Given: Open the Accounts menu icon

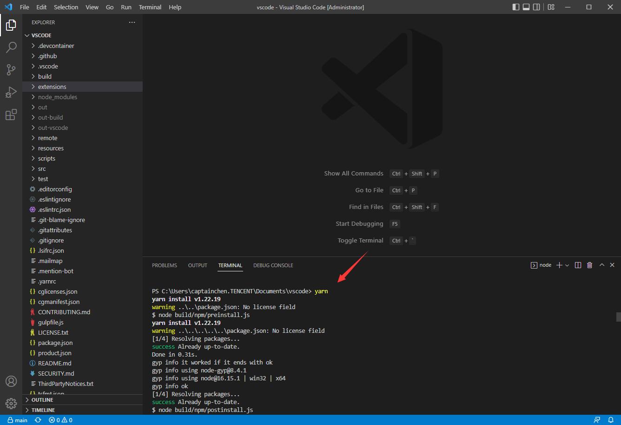Looking at the screenshot, I should (11, 381).
